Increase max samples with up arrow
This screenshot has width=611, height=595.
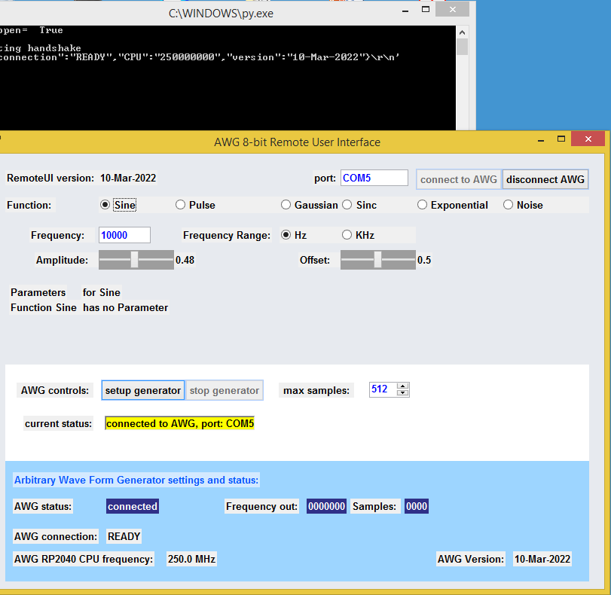[x=403, y=386]
